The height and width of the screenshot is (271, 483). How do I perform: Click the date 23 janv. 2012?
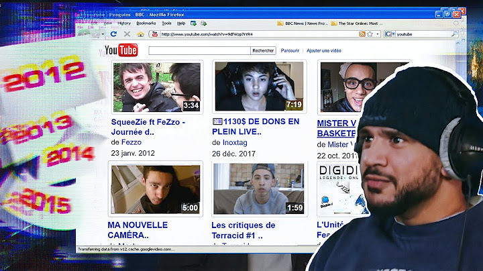coord(133,153)
